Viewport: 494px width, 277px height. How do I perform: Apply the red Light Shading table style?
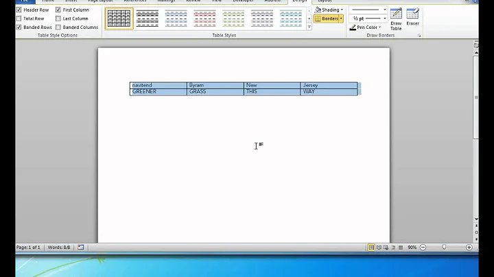[x=204, y=19]
